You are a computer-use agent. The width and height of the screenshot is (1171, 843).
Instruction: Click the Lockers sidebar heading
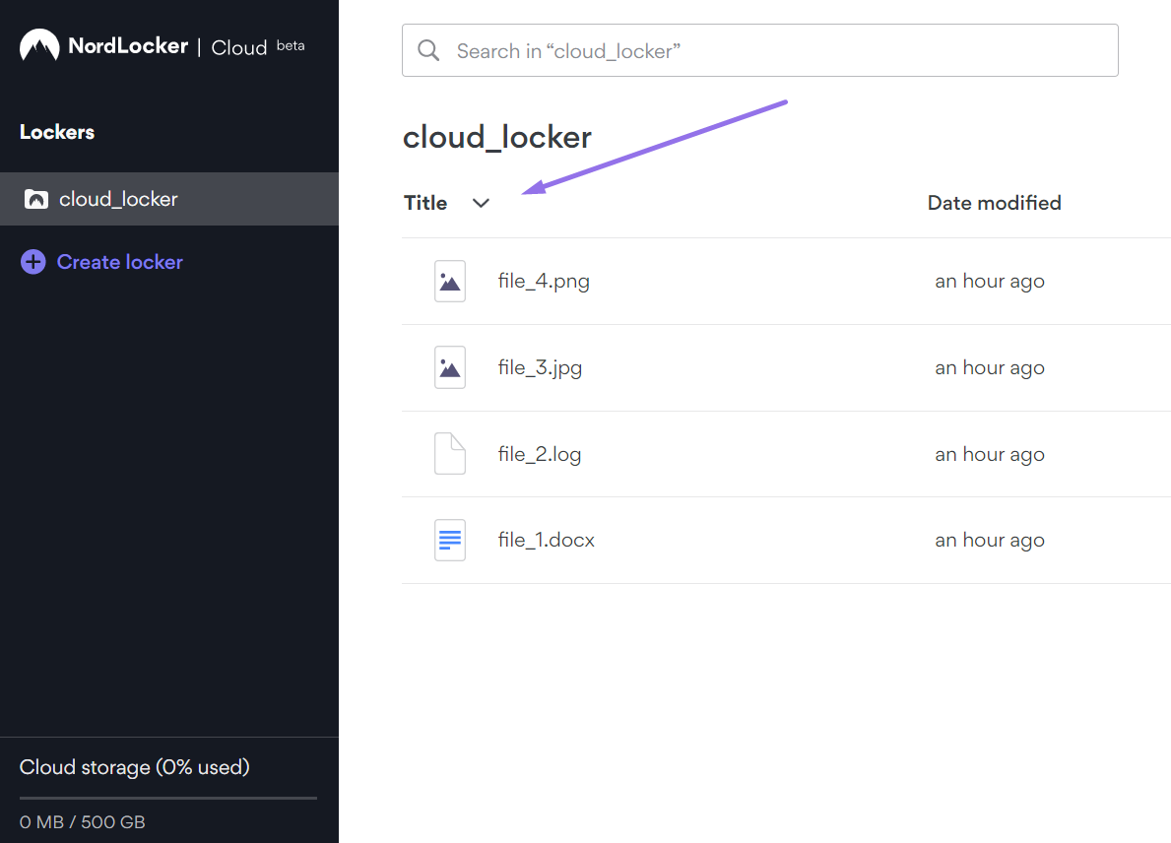tap(57, 132)
